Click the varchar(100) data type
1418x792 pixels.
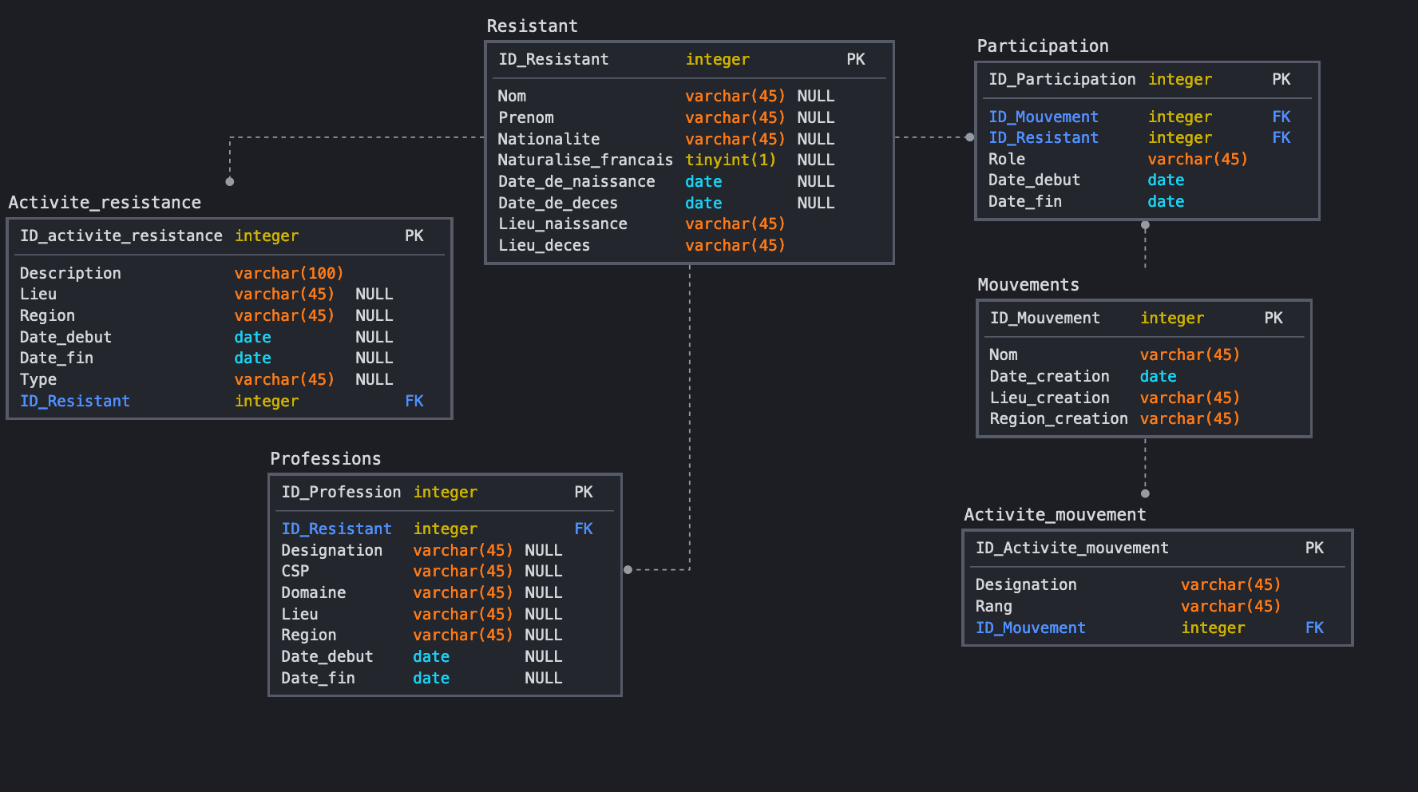(x=289, y=273)
